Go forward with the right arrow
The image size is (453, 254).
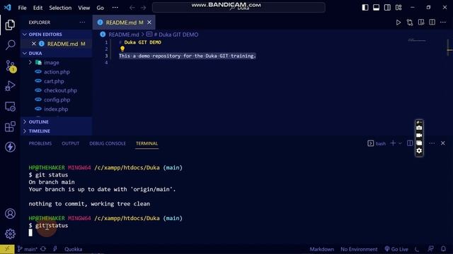(143, 8)
